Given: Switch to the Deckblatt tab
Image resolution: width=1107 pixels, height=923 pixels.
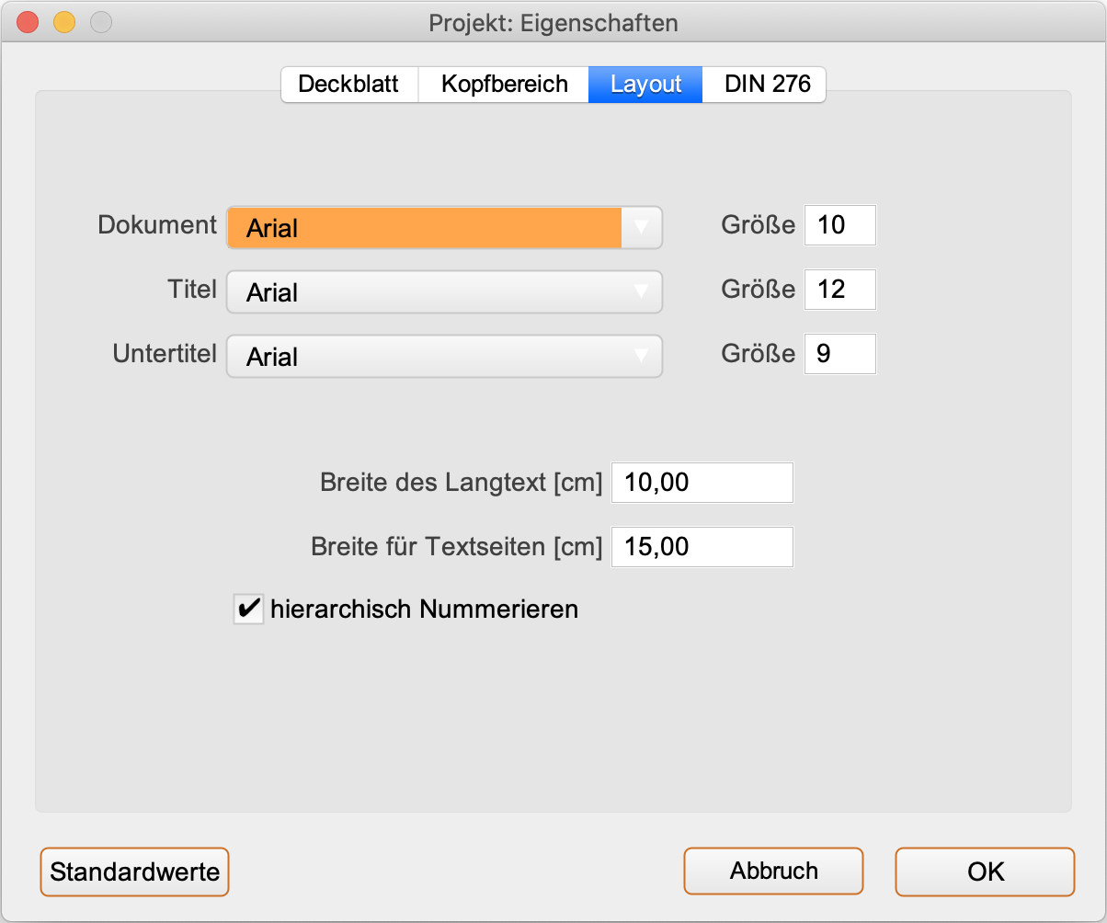Looking at the screenshot, I should [x=348, y=85].
